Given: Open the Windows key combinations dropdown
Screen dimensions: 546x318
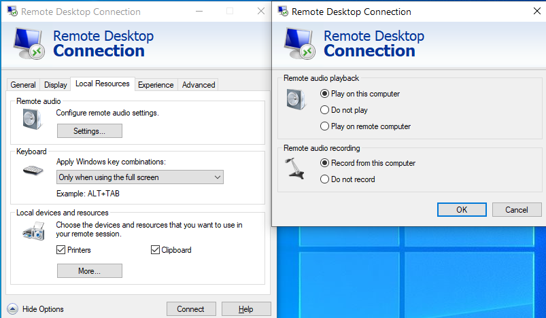Looking at the screenshot, I should (139, 177).
